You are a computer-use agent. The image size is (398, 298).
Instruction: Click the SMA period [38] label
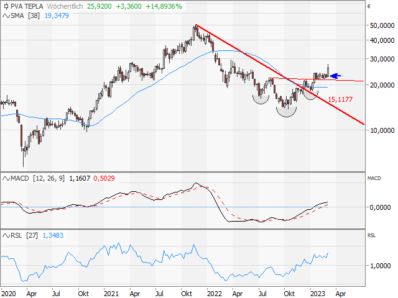pyautogui.click(x=34, y=16)
